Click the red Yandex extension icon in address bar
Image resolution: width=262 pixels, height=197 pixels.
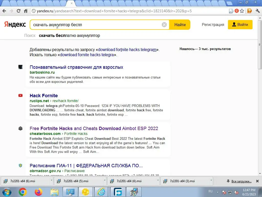point(236,11)
